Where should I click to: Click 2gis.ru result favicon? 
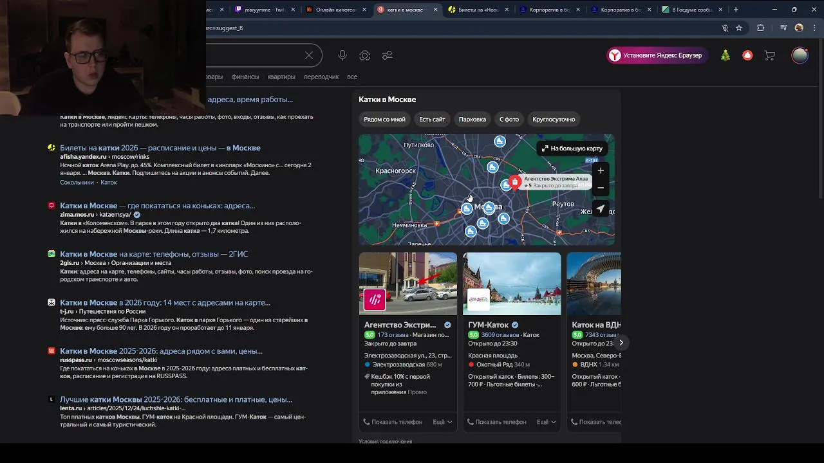(51, 254)
